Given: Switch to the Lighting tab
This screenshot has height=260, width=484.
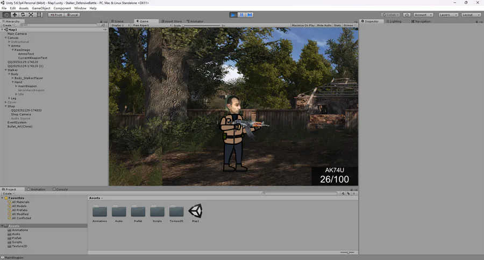Looking at the screenshot, I should point(394,21).
